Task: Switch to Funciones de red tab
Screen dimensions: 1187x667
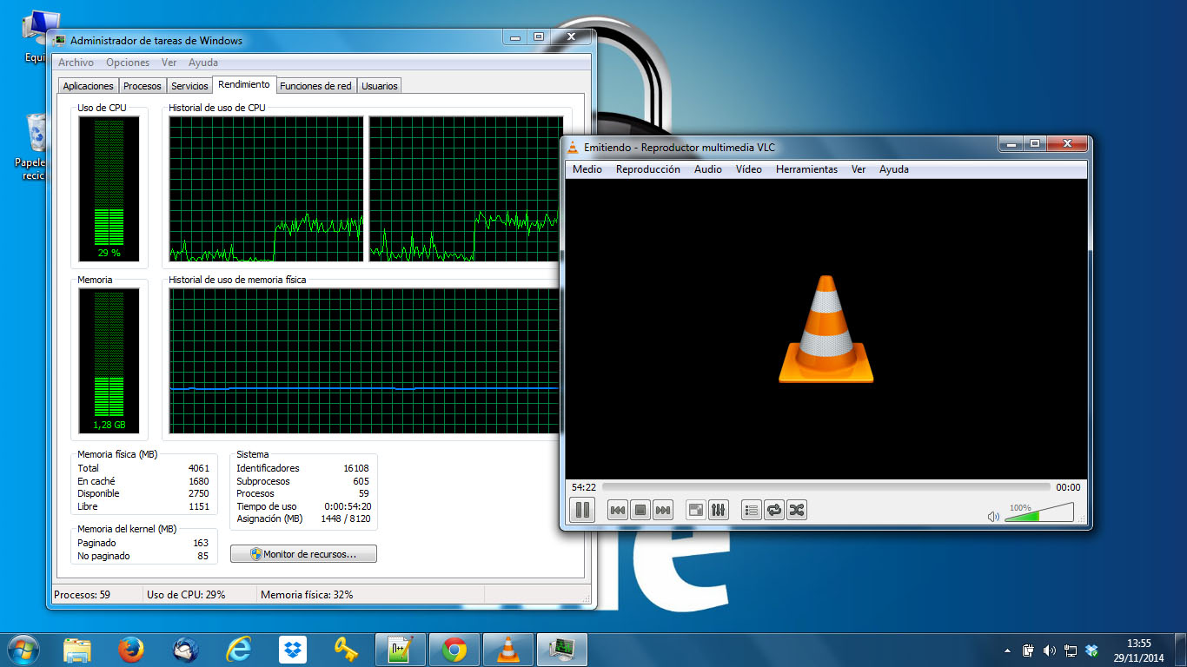Action: point(316,86)
